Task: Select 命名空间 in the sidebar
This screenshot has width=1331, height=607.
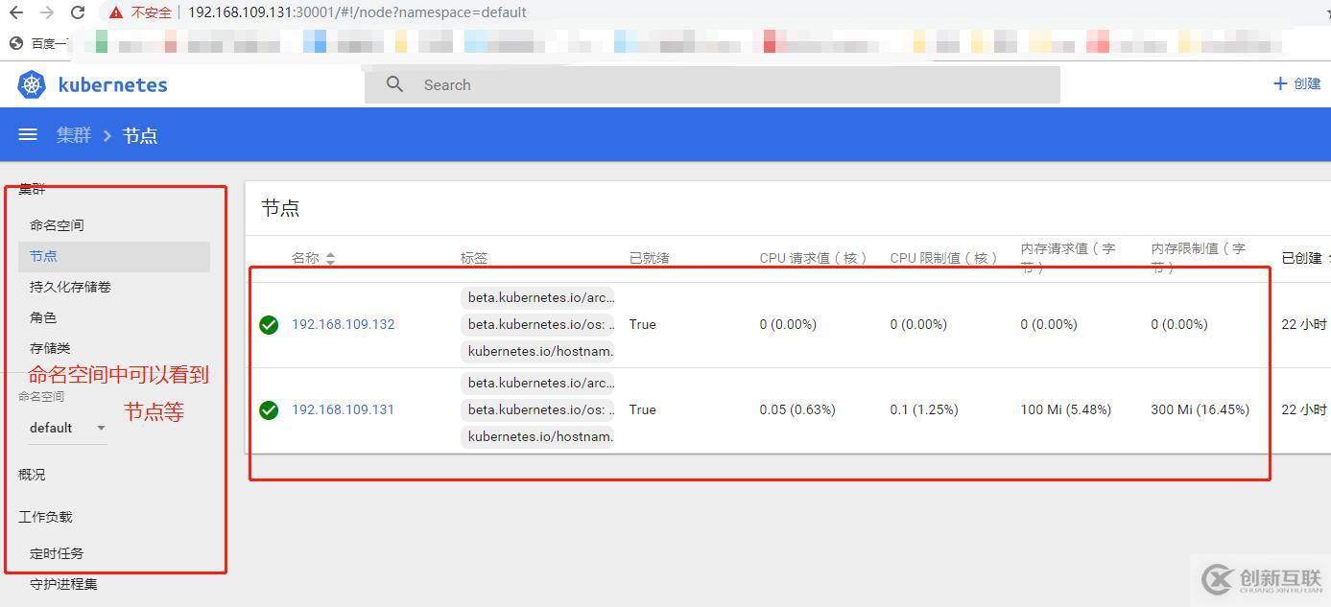Action: (x=57, y=225)
